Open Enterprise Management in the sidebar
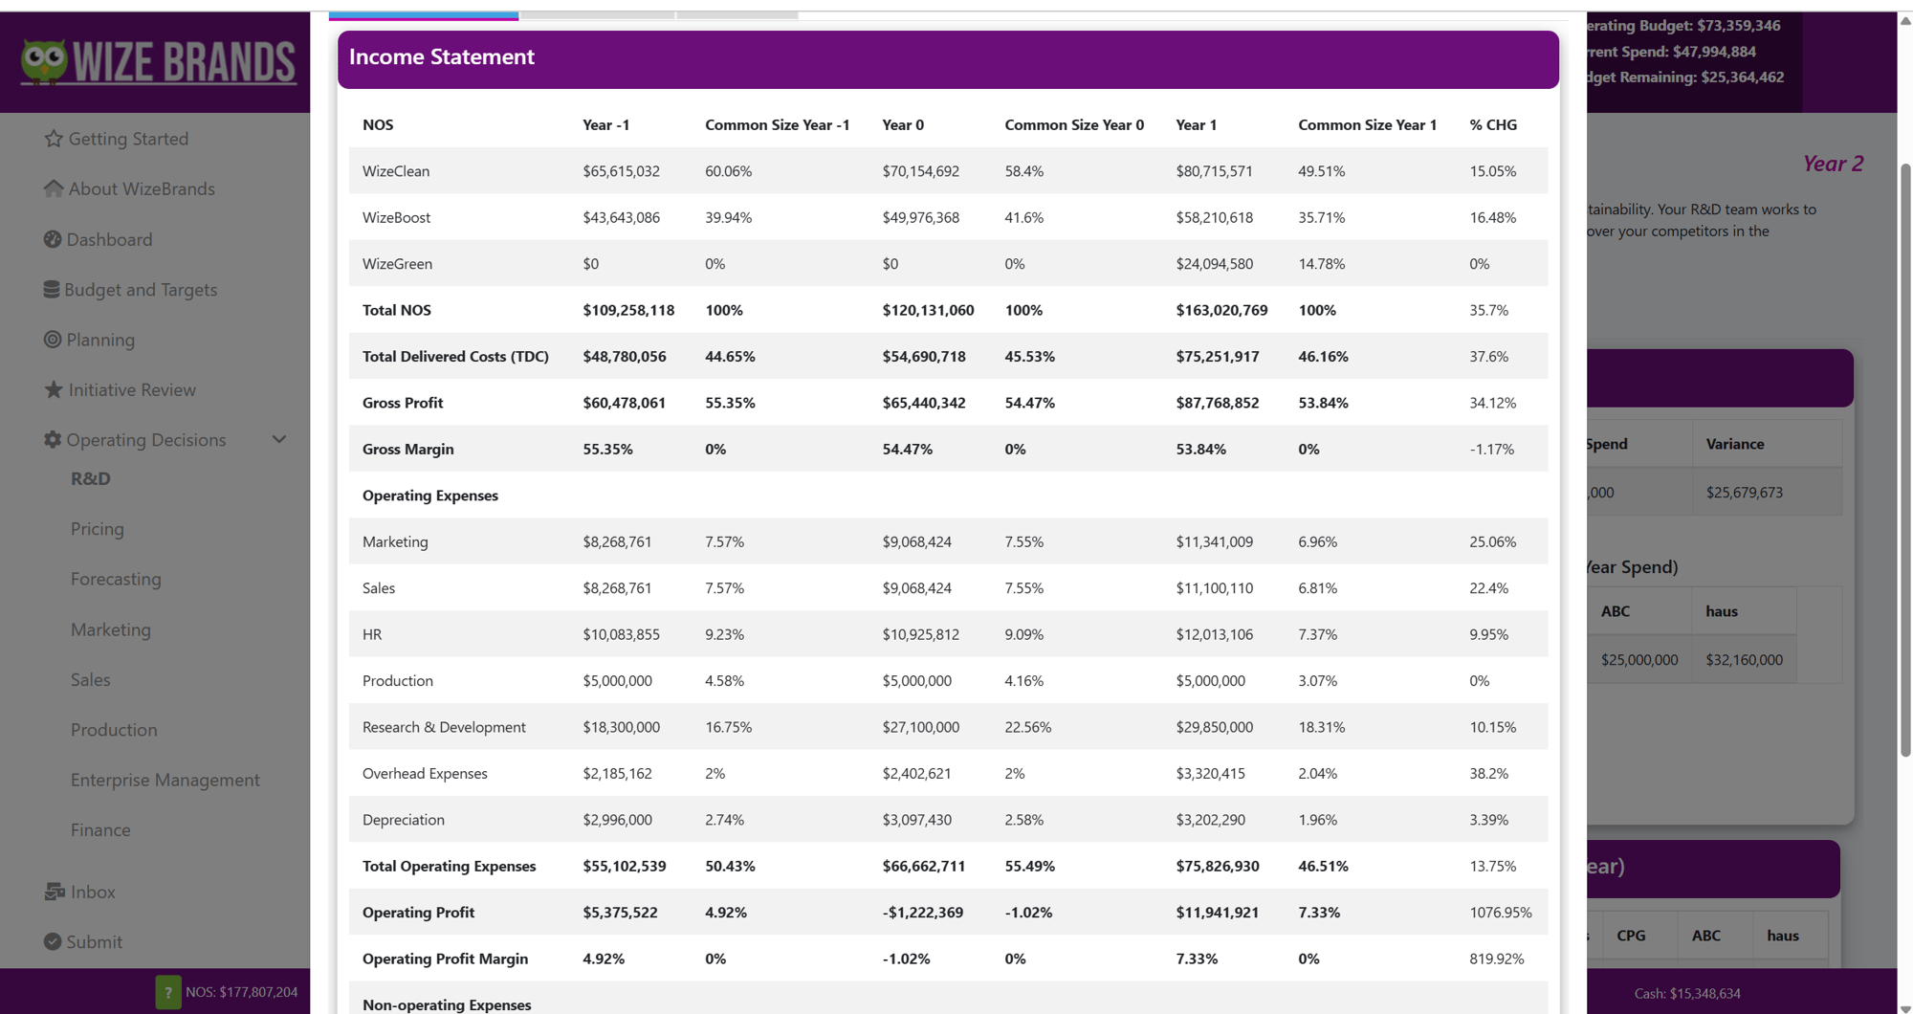The height and width of the screenshot is (1014, 1913). pos(165,780)
